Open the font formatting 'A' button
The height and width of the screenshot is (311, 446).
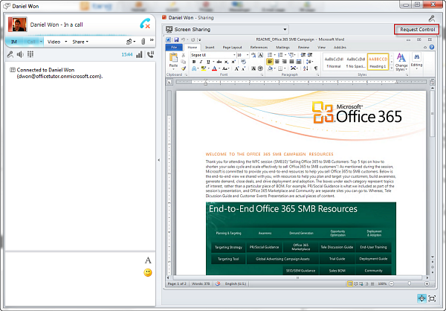[148, 260]
